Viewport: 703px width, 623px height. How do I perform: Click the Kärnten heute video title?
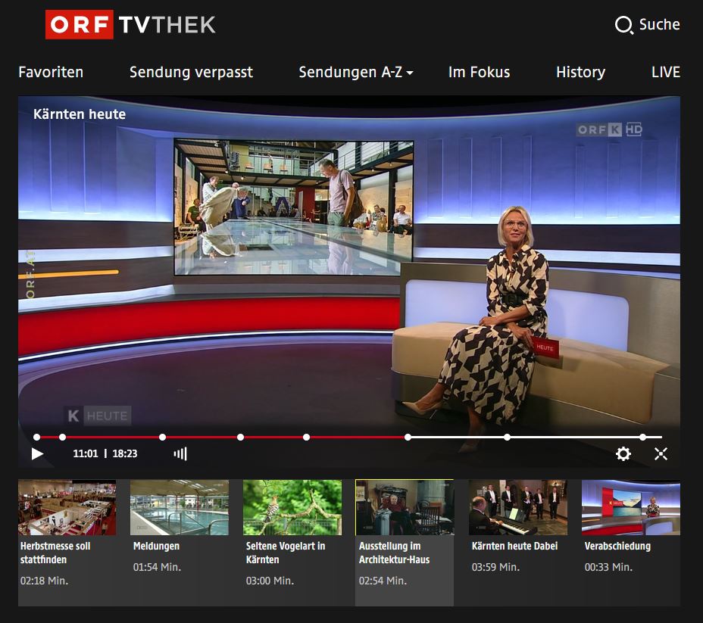(80, 114)
